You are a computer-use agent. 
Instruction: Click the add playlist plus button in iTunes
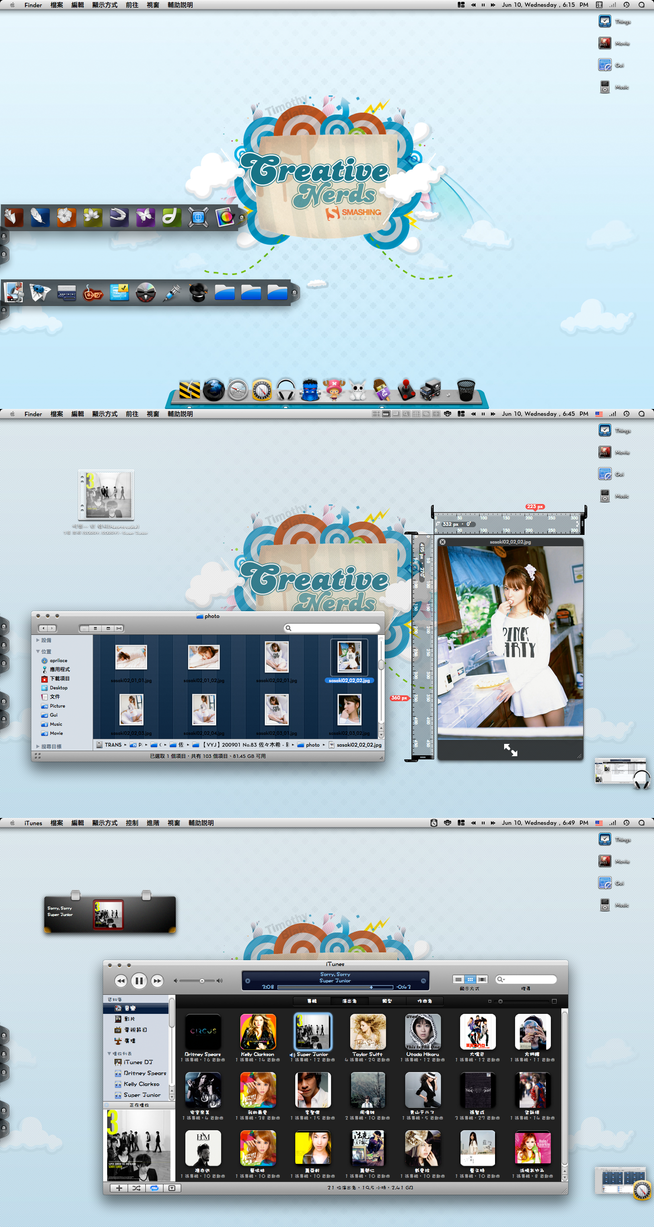point(119,1188)
